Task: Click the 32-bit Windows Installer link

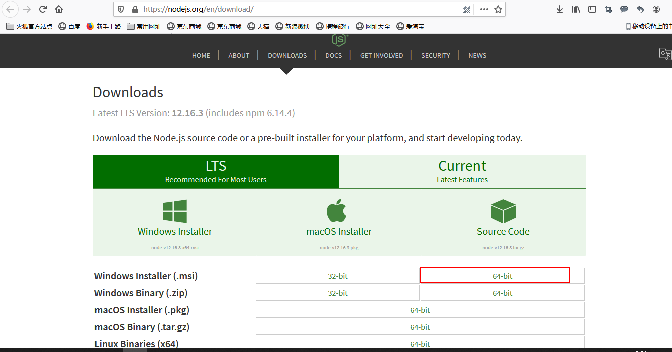Action: pyautogui.click(x=337, y=276)
